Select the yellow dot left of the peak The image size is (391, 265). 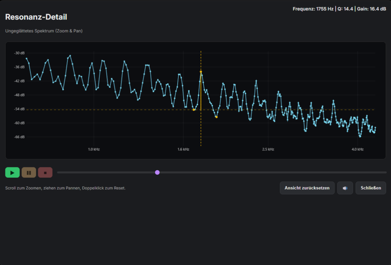(194, 110)
